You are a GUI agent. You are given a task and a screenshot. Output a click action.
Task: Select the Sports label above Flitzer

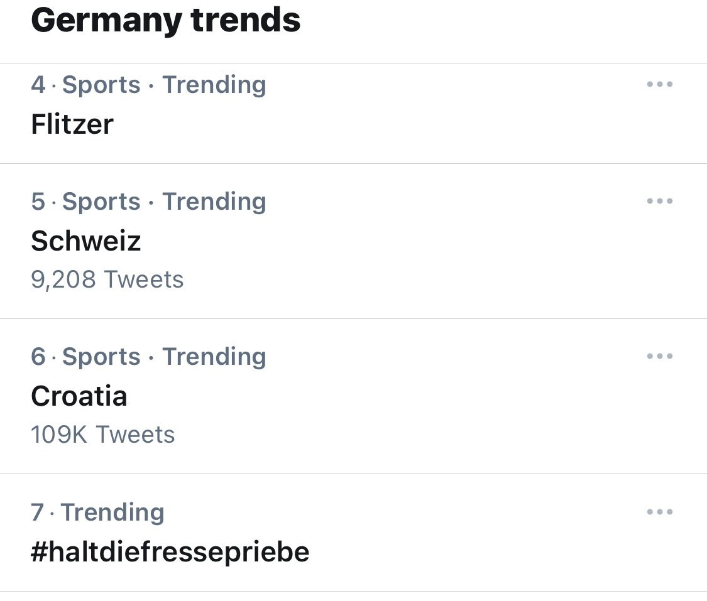coord(101,85)
